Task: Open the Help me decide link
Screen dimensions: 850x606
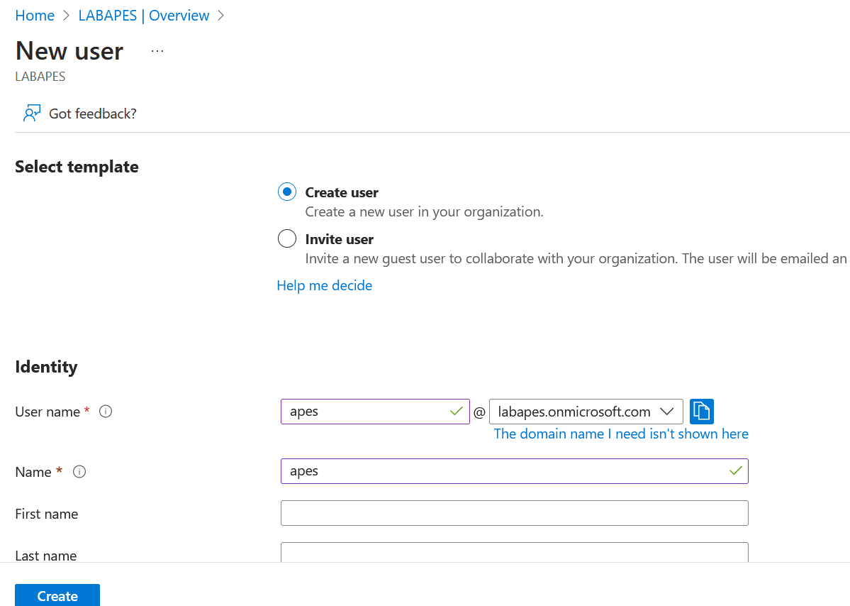Action: pyautogui.click(x=324, y=285)
